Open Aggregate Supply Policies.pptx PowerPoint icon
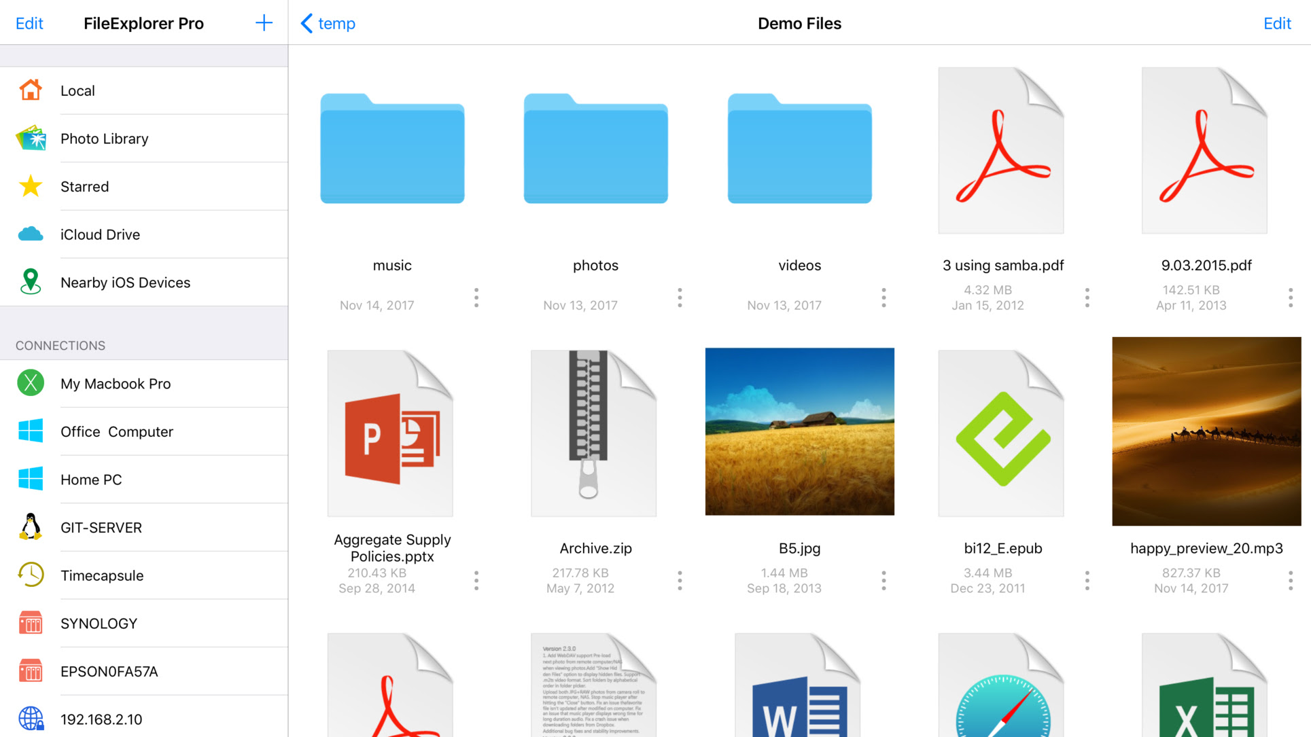The height and width of the screenshot is (737, 1311). coord(390,433)
